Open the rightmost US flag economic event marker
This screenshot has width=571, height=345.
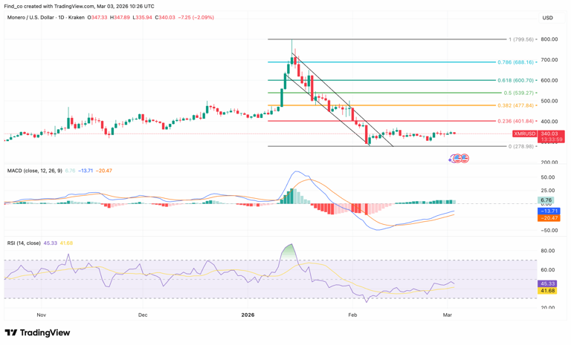[465, 158]
